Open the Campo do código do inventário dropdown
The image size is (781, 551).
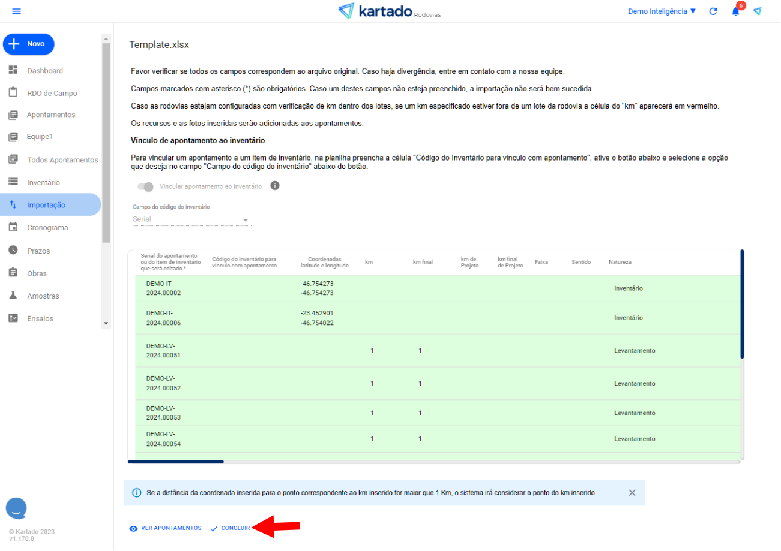[x=191, y=219]
